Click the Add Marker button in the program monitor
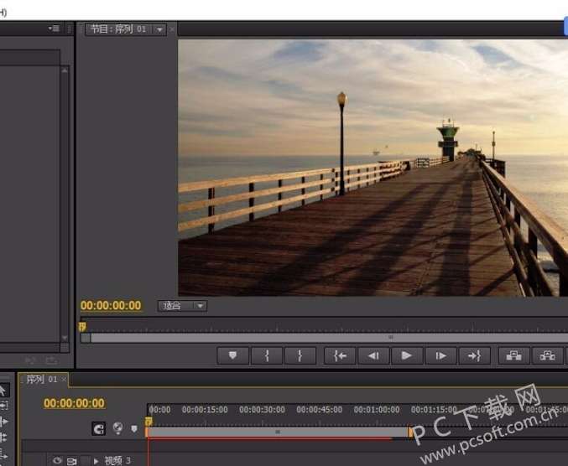The image size is (568, 466). click(232, 355)
